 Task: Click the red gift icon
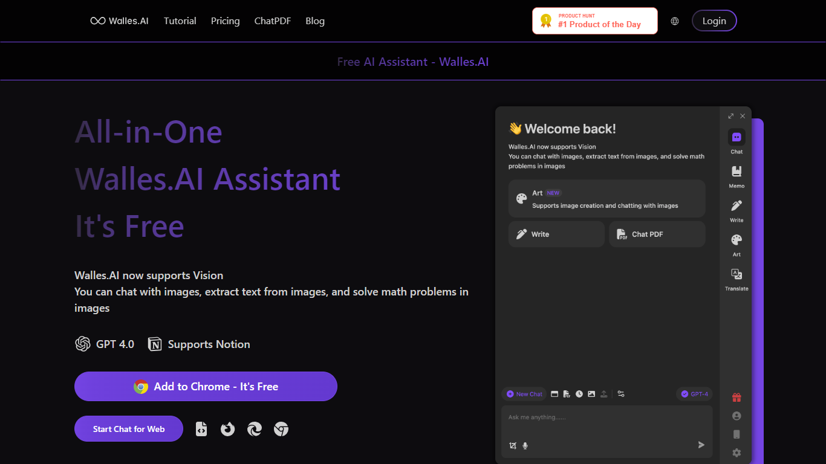[x=737, y=398]
